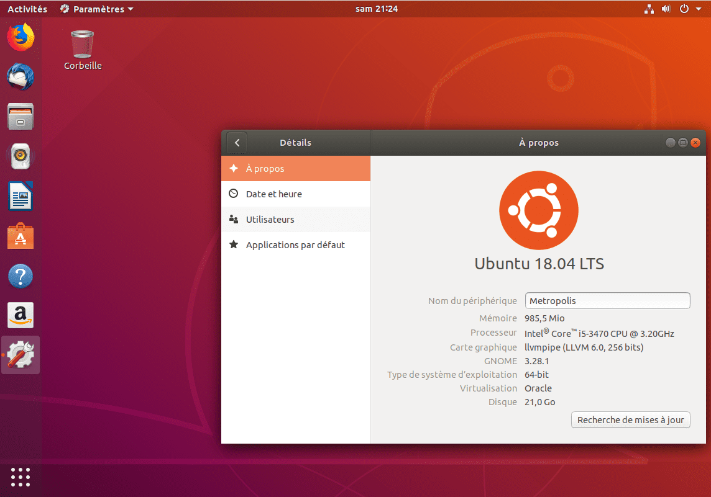Click Recherche de mises à jour

click(x=630, y=419)
